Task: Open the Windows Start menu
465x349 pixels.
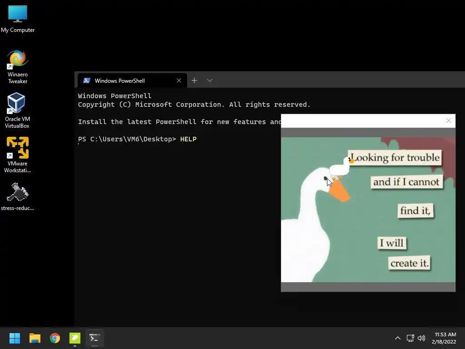Action: coord(15,338)
